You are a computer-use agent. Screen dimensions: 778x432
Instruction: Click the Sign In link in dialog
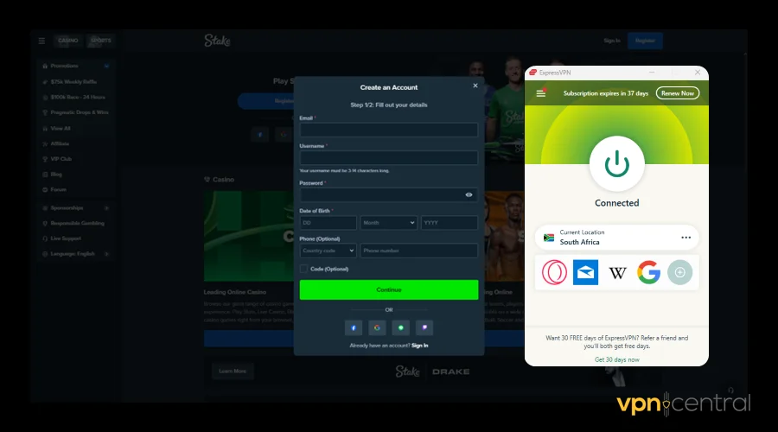click(x=420, y=346)
